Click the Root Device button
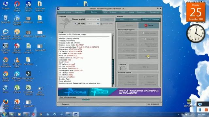 [128, 77]
